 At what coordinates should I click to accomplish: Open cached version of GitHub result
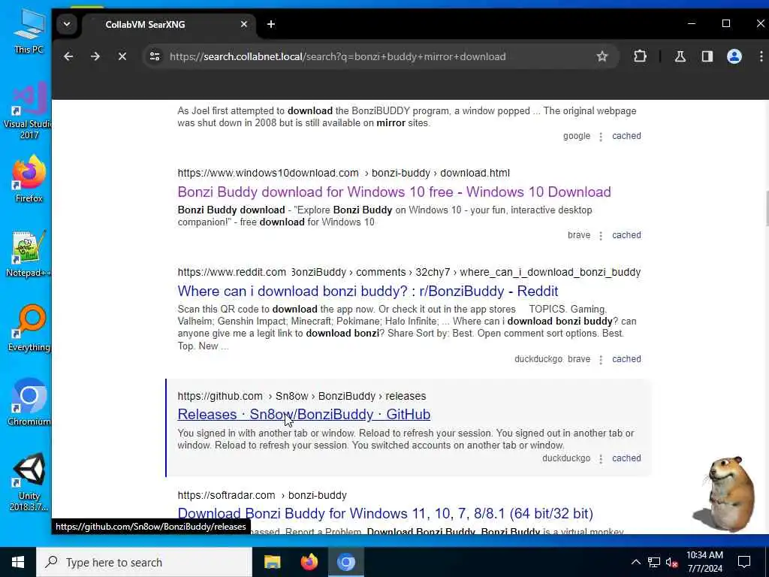click(x=626, y=458)
